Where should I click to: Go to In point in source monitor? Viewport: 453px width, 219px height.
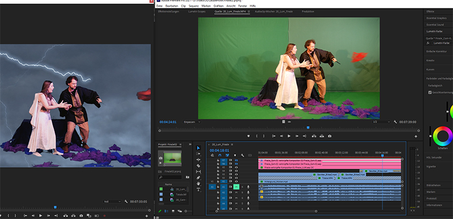(273, 136)
